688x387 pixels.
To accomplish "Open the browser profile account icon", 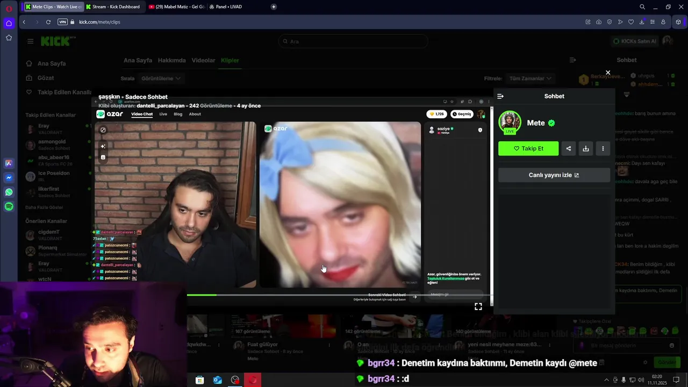I will (663, 22).
